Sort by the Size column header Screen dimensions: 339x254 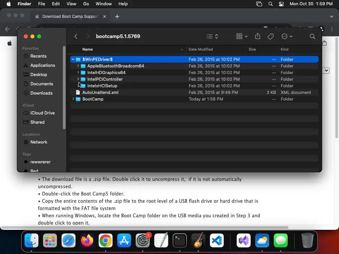pos(252,49)
